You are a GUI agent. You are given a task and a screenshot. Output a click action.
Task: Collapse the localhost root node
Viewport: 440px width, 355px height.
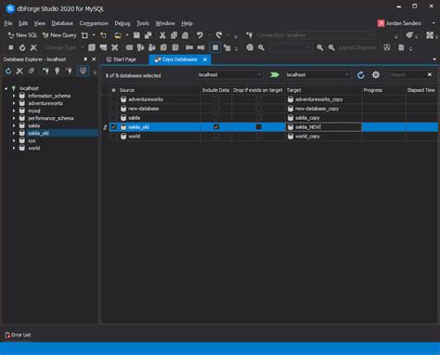pos(6,88)
